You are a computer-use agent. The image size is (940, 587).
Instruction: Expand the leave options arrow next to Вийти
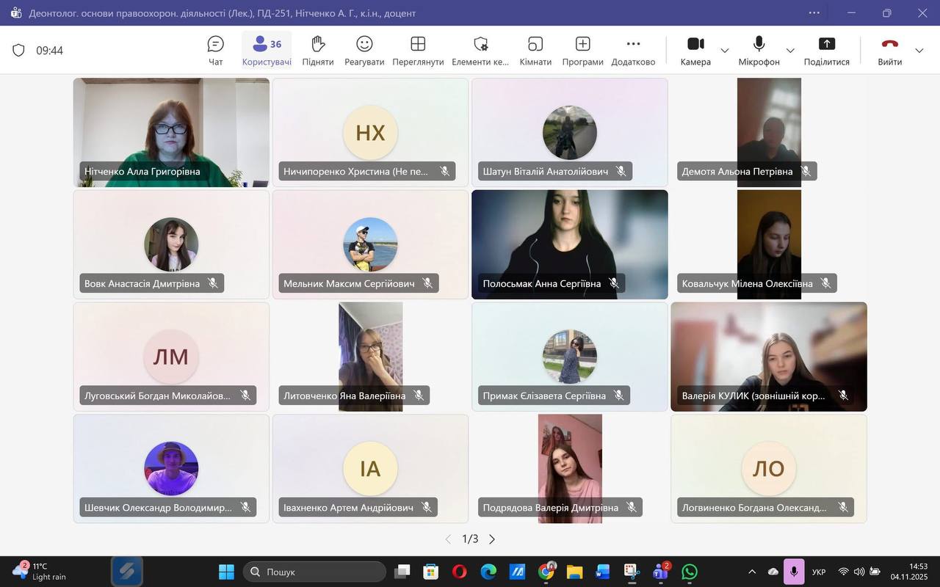pos(919,51)
